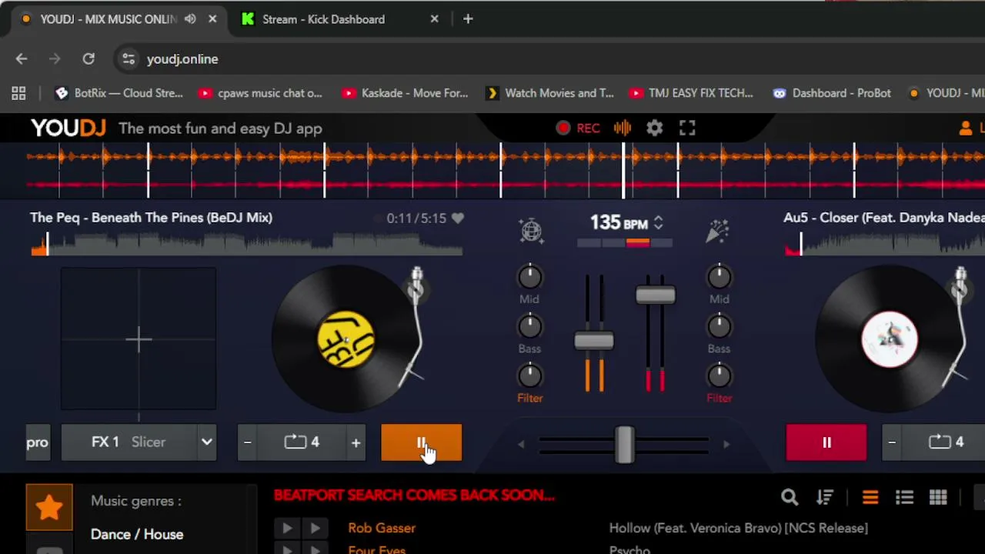985x554 pixels.
Task: Click the YOUDJ logo
Action: 68,128
